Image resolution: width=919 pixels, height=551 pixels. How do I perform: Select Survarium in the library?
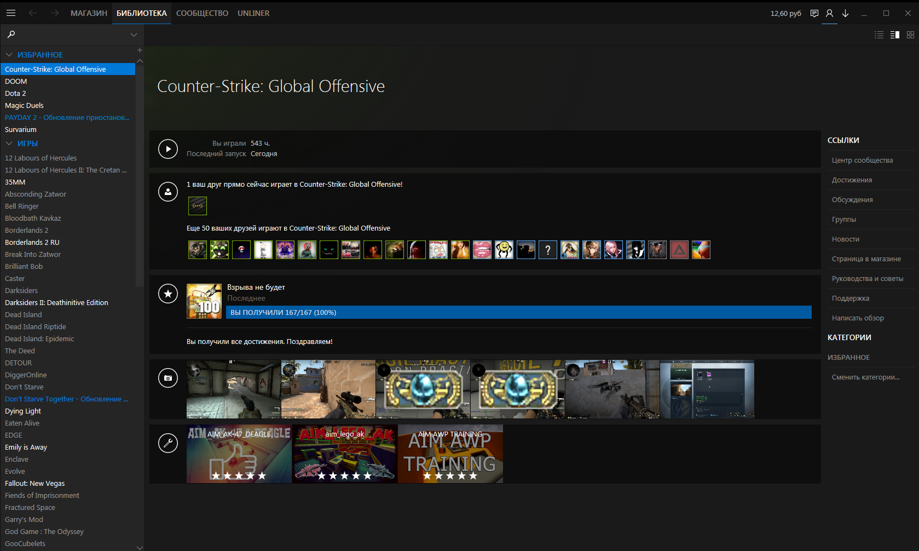click(68, 129)
